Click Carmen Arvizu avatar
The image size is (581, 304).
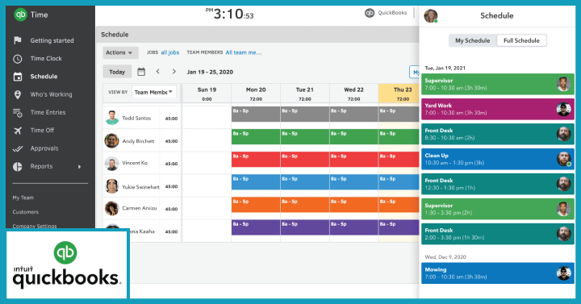click(x=111, y=209)
